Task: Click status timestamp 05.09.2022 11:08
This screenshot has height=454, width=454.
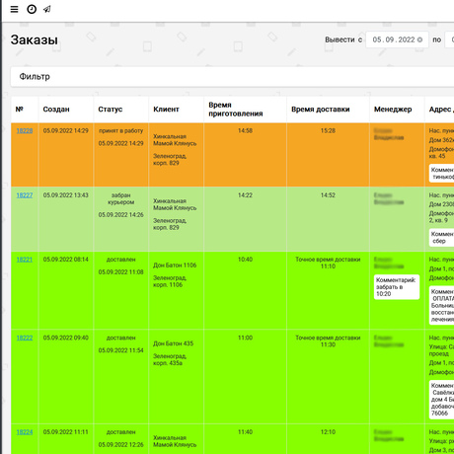Action: point(121,272)
